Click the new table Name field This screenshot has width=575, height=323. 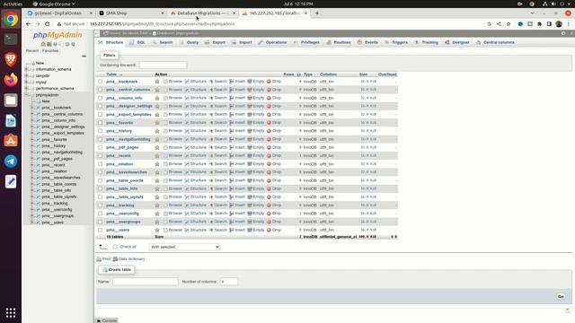coord(146,282)
